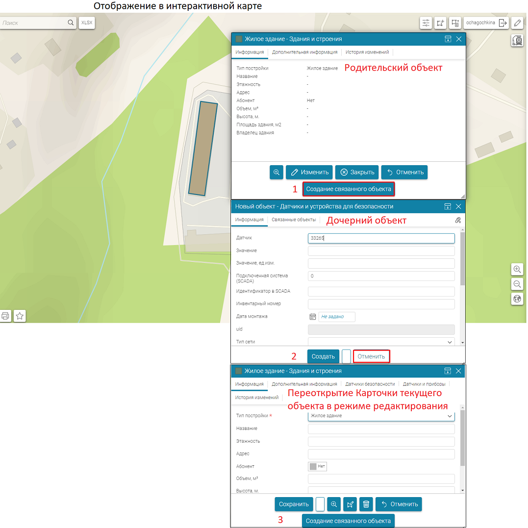This screenshot has height=528, width=528.
Task: Expand the Тип сети dropdown
Action: pos(381,342)
